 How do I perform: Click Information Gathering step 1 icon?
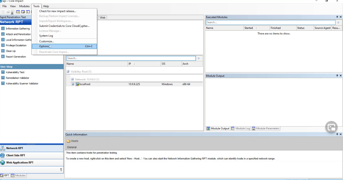tap(3, 29)
